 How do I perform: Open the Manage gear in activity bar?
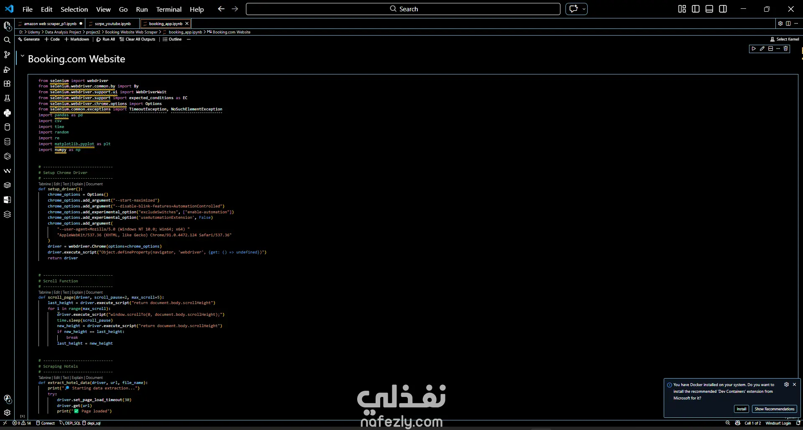click(x=7, y=412)
